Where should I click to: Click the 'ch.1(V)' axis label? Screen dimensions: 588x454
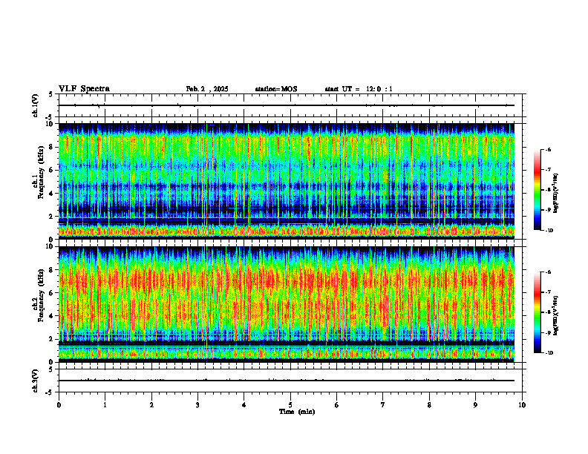tap(35, 105)
